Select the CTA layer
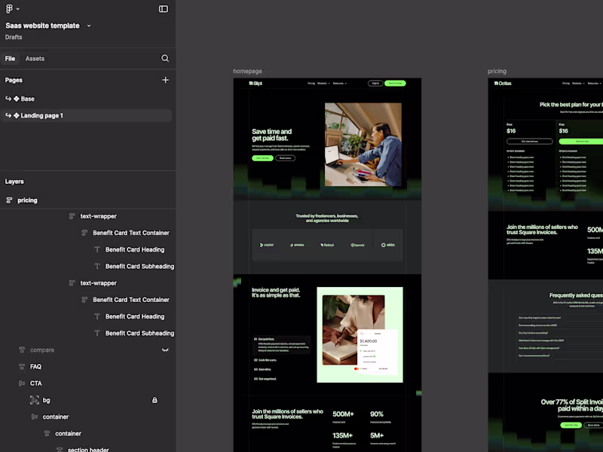 coord(35,383)
